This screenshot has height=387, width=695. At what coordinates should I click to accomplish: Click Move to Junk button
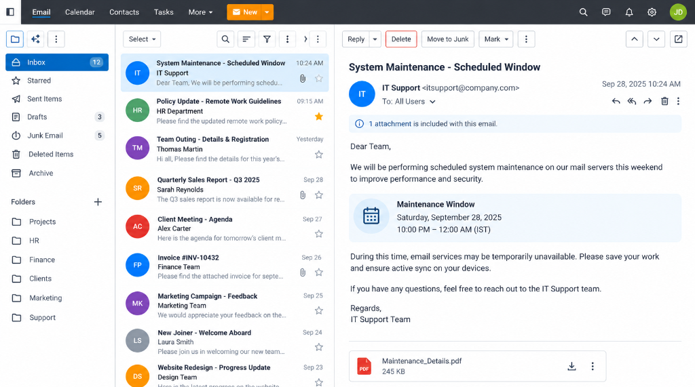point(448,39)
